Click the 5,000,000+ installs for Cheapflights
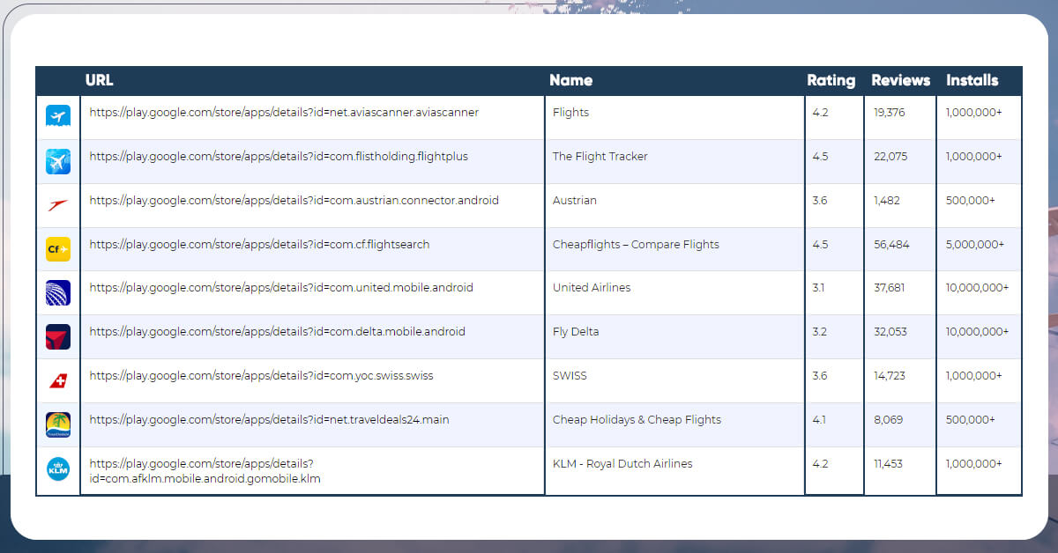This screenshot has height=553, width=1058. (974, 245)
